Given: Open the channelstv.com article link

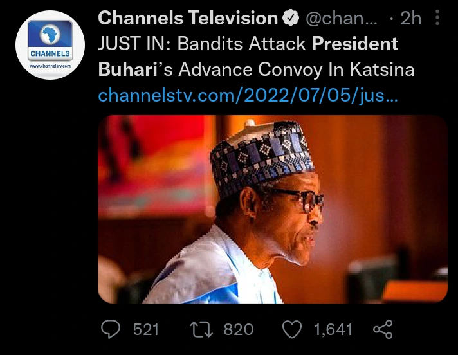Looking at the screenshot, I should click(x=248, y=96).
